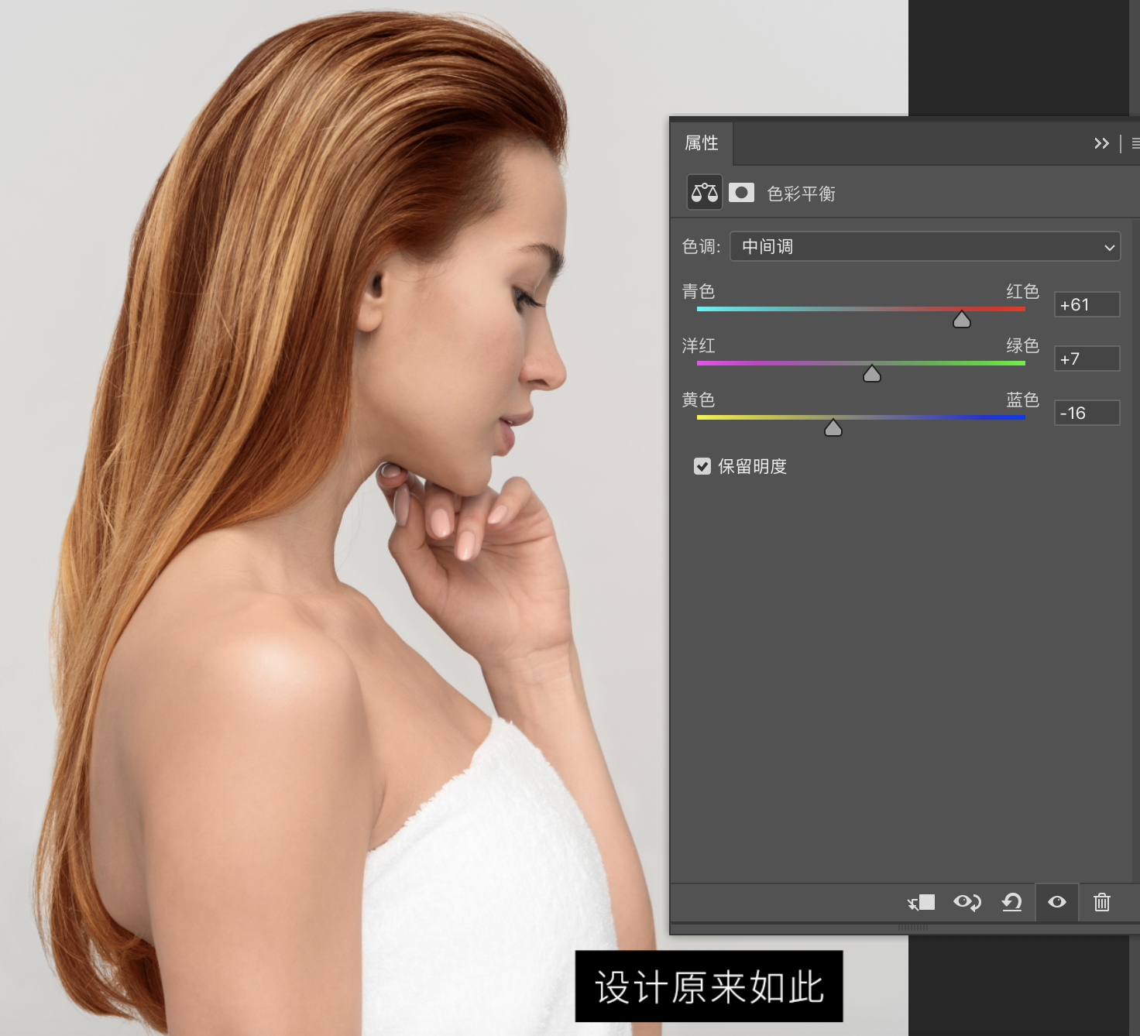Click the Color Balance adjustment scales icon

coord(705,193)
